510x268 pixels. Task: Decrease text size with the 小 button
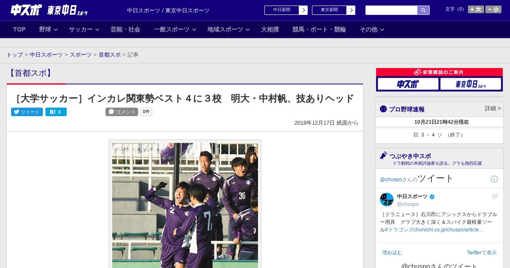point(493,9)
